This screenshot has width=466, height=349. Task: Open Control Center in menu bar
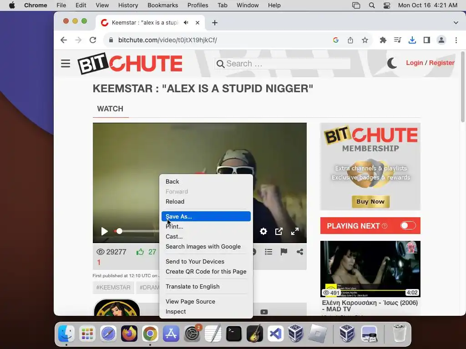pos(387,5)
